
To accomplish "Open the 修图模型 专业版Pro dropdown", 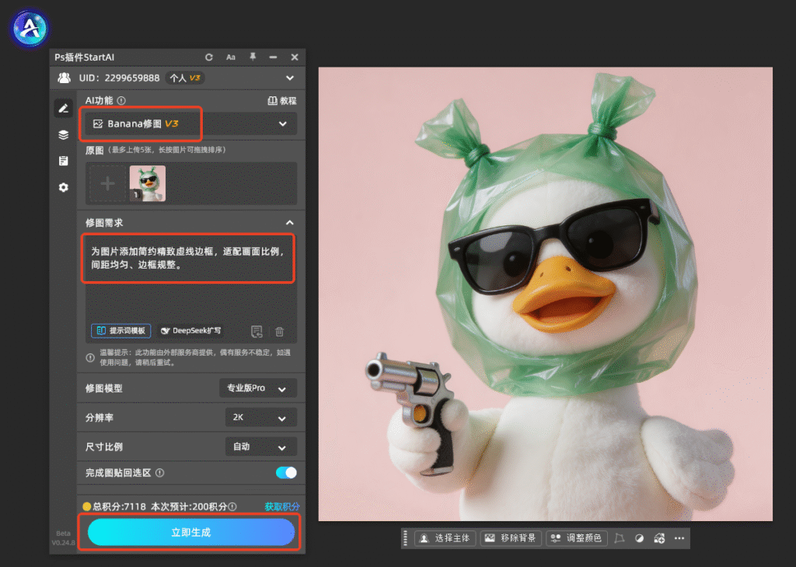I will 258,388.
